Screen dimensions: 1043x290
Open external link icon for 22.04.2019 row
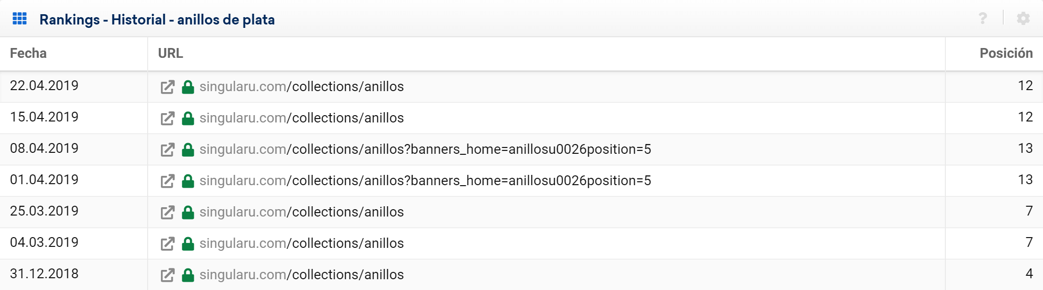click(167, 87)
